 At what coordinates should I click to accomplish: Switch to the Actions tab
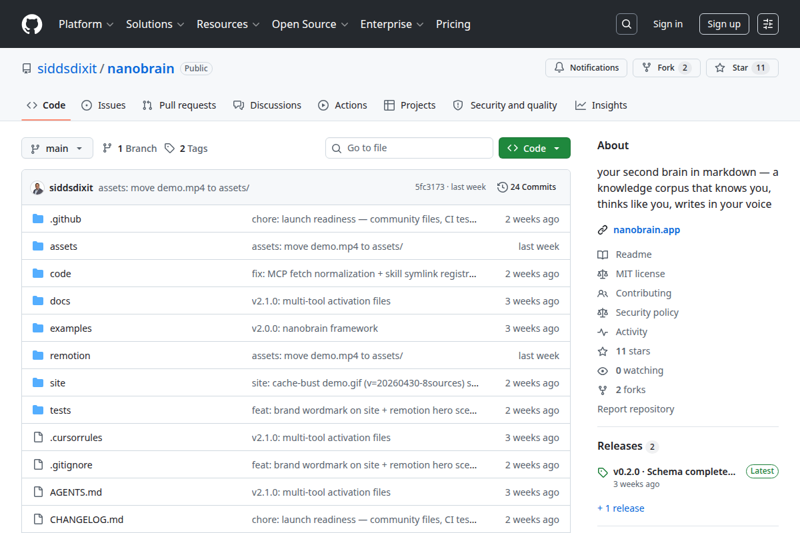click(x=343, y=105)
